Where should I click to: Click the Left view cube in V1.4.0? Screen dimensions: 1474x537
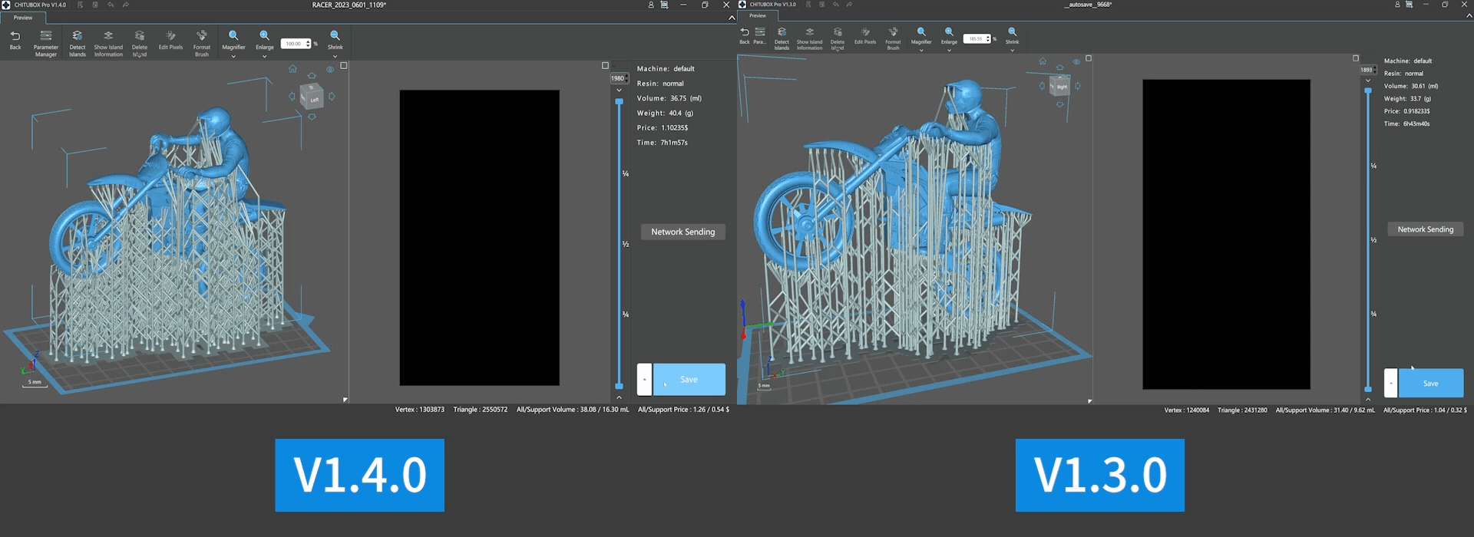pyautogui.click(x=312, y=97)
